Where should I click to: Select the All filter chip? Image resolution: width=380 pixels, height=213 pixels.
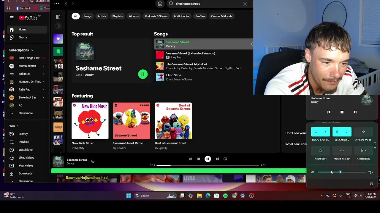[76, 16]
